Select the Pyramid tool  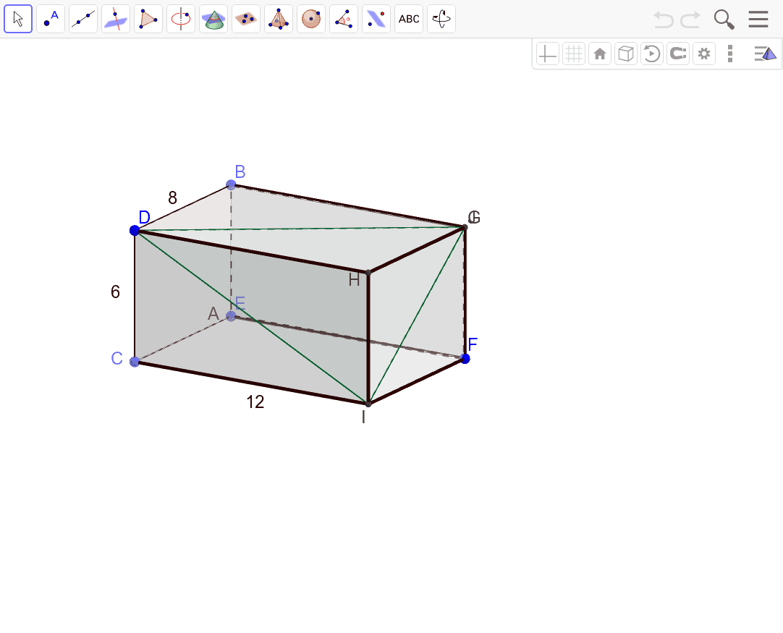pyautogui.click(x=279, y=19)
